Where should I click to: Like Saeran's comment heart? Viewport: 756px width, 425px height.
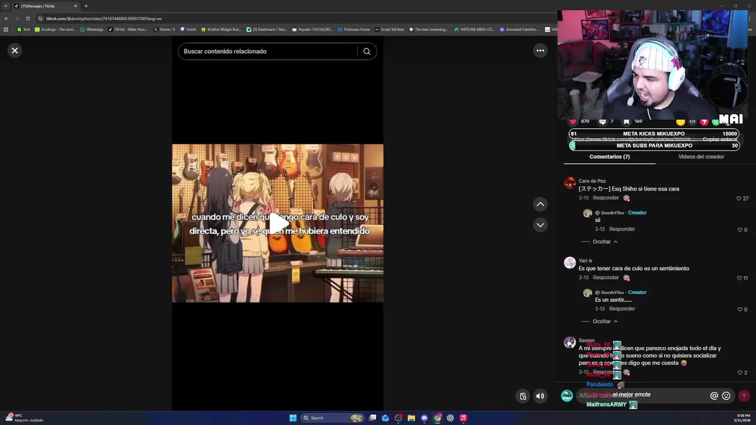pos(739,373)
